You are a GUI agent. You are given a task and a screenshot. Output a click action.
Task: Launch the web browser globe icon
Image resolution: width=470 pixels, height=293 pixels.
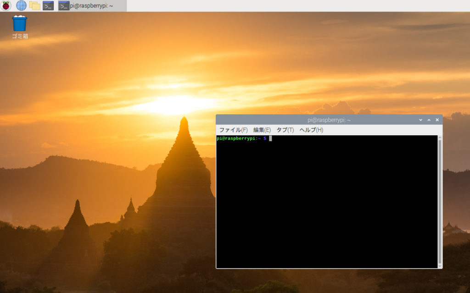(21, 6)
